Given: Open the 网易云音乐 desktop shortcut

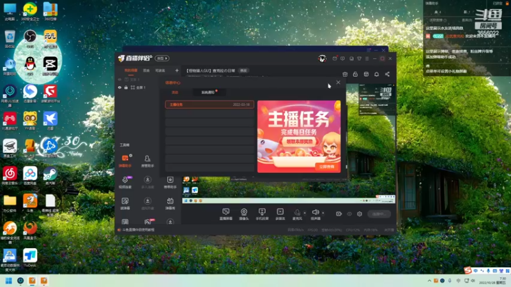Looking at the screenshot, I should [10, 176].
